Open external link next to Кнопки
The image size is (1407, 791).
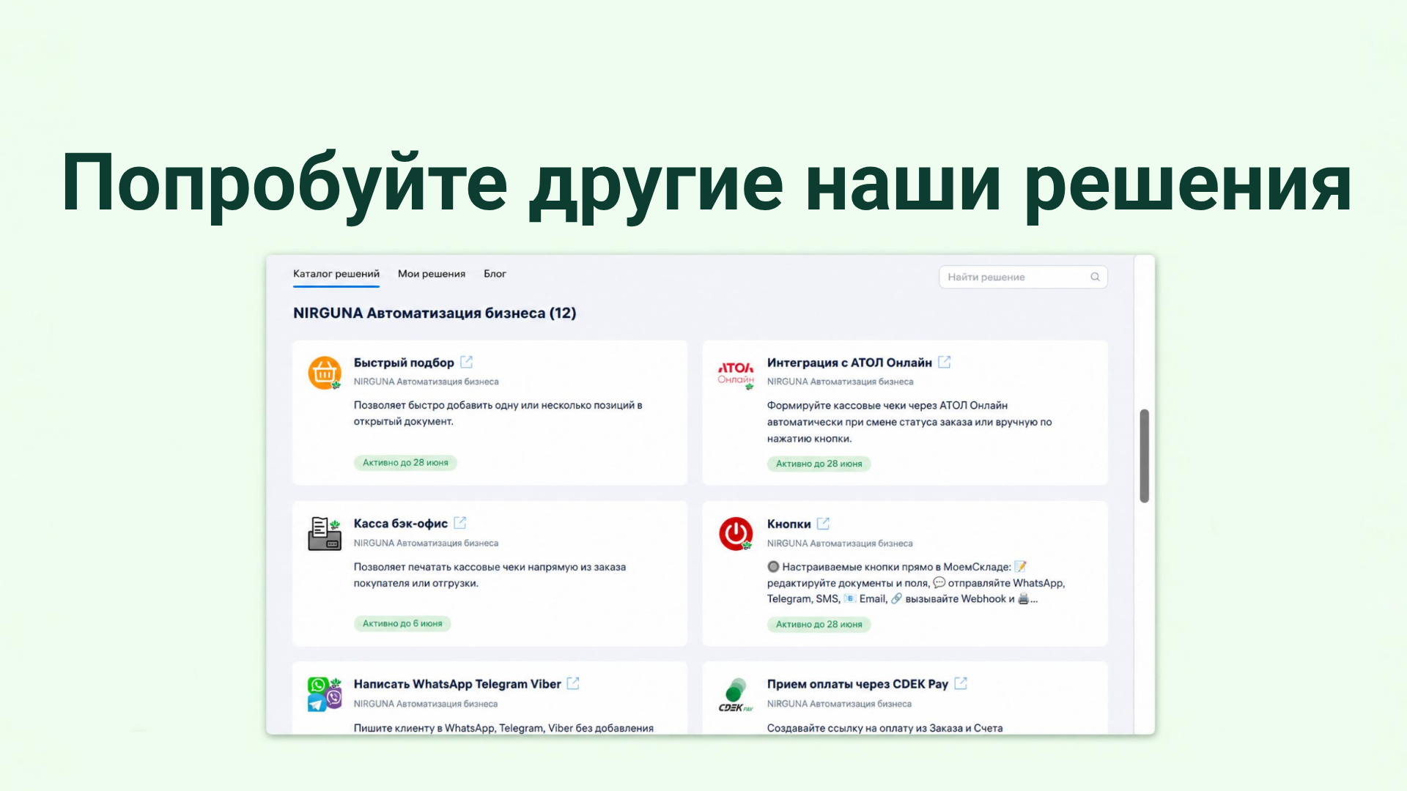coord(823,524)
